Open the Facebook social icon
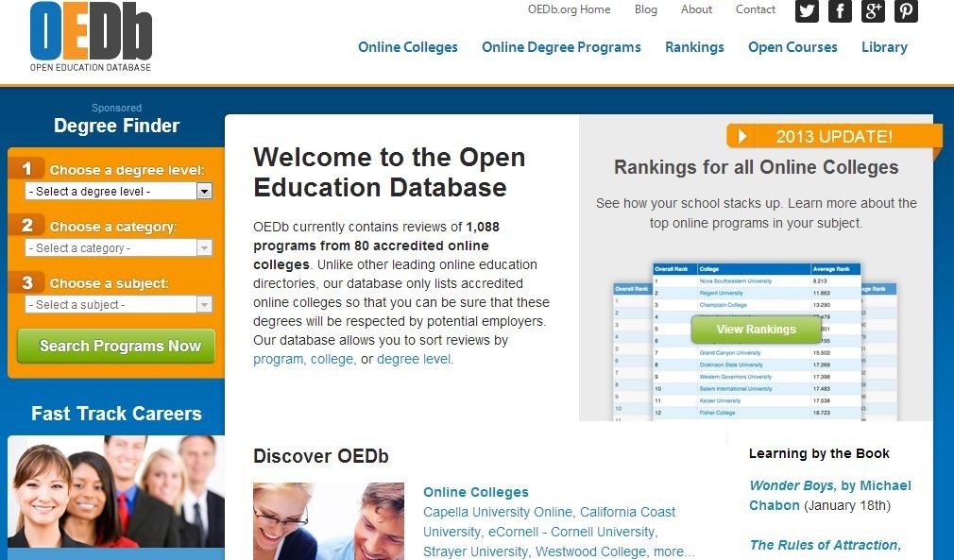This screenshot has width=954, height=560. tap(840, 10)
